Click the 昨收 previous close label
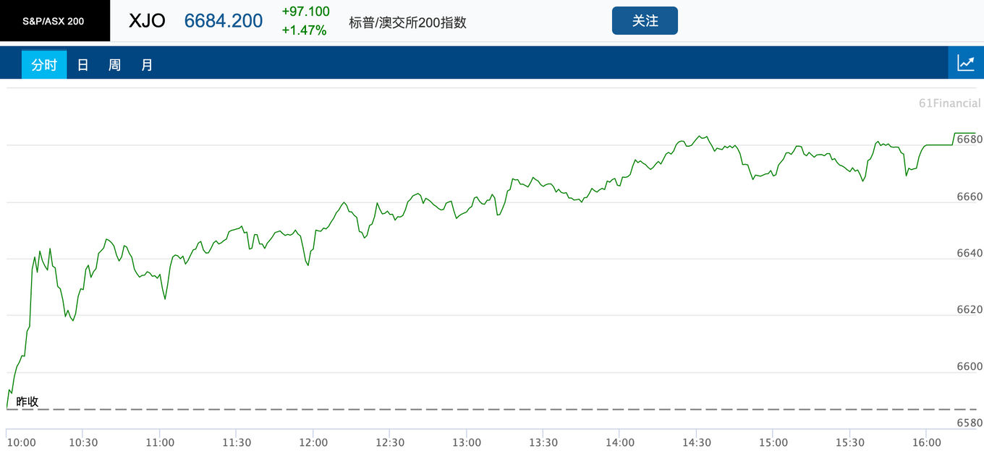Viewport: 984px width, 456px height. [x=27, y=402]
